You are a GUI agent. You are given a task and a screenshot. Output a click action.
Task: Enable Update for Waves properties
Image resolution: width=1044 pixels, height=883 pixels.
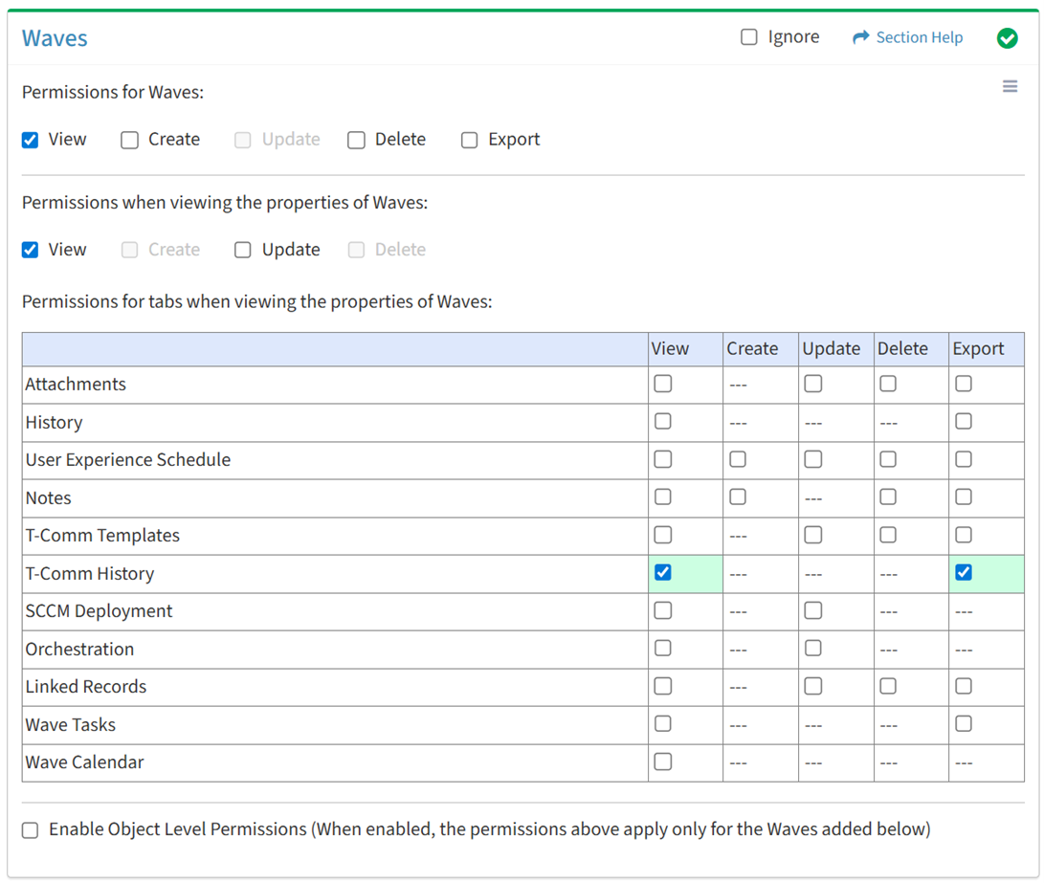tap(243, 250)
